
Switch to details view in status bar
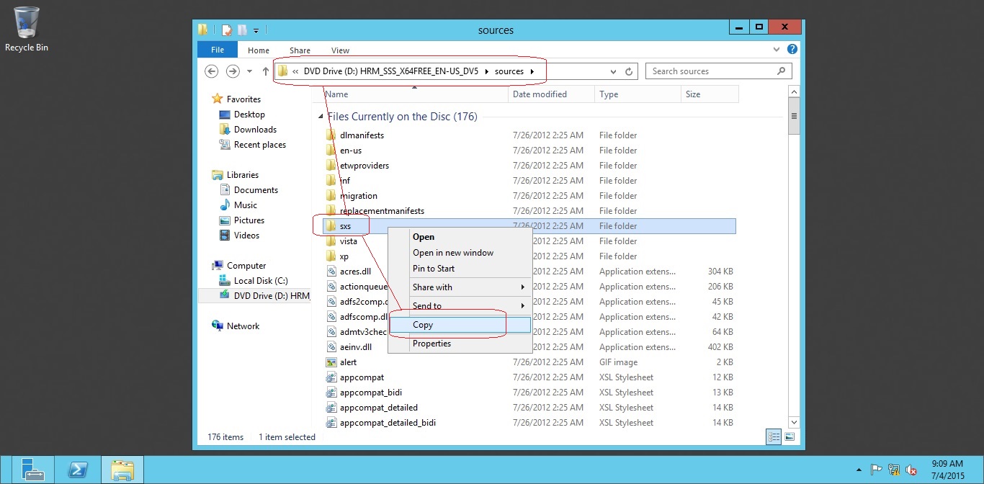773,436
